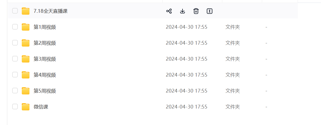Check the box beside 第4周视频
Viewport: 321px width, 125px height.
coord(15,75)
